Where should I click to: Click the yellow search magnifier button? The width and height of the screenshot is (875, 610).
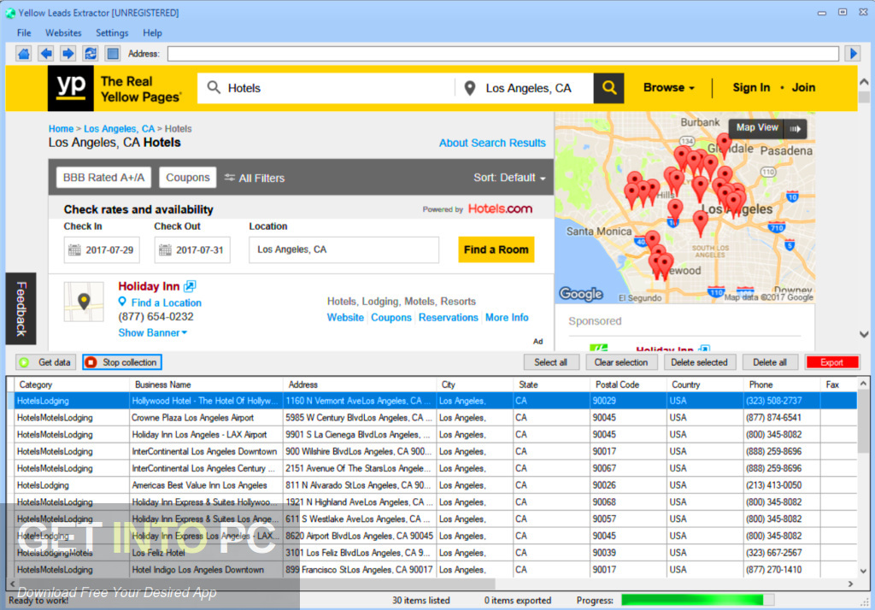coord(608,88)
